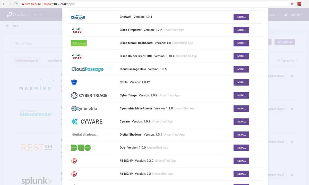Open the Apps dropdown menu
309x185 pixels.
pyautogui.click(x=14, y=26)
